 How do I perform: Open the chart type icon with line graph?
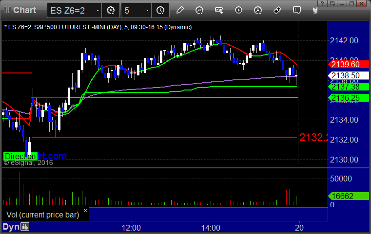pos(199,10)
